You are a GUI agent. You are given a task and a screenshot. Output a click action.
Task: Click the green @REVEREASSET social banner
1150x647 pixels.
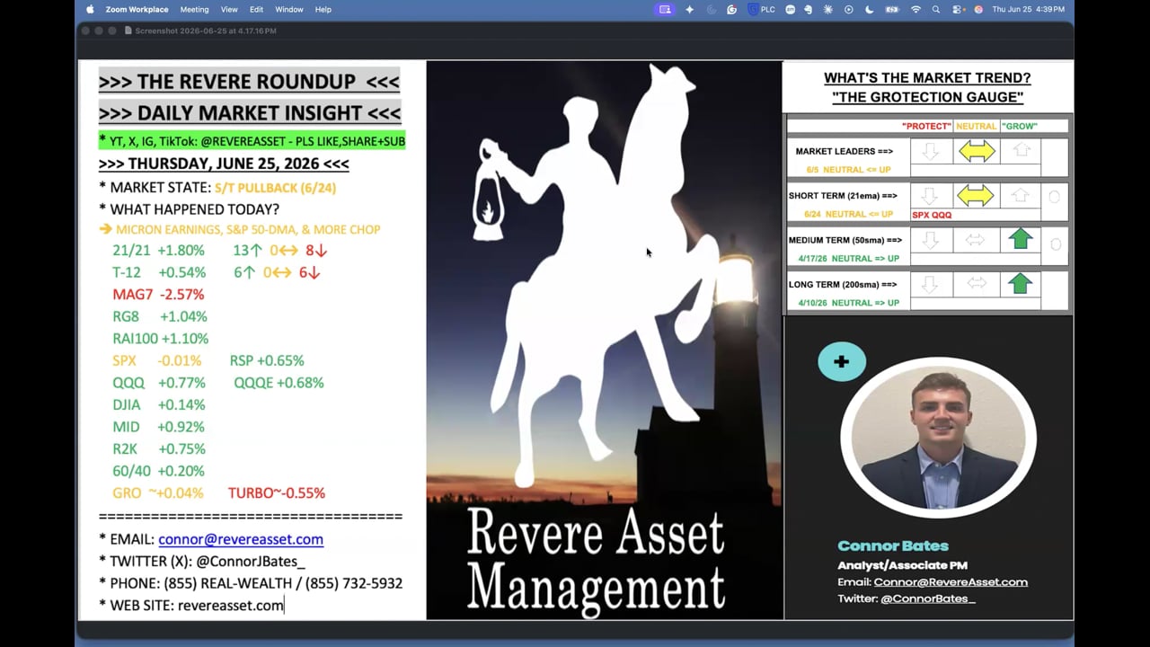click(252, 141)
